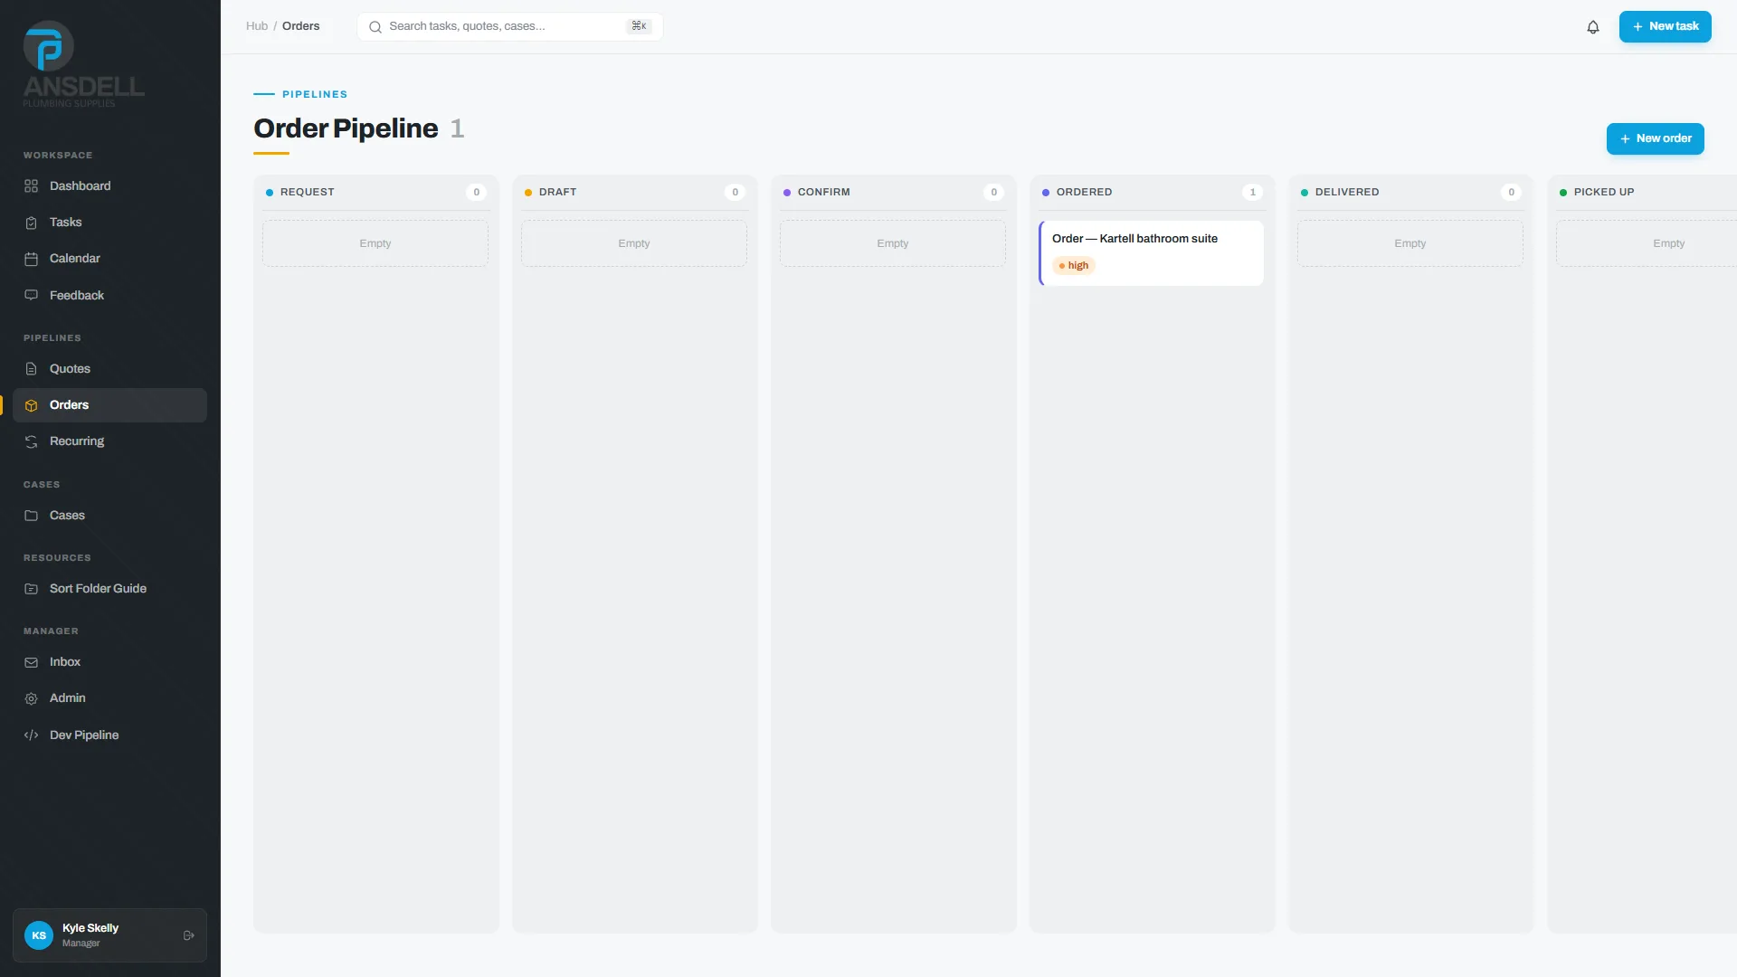Click the DRAFT column header
Image resolution: width=1737 pixels, height=977 pixels.
(557, 192)
